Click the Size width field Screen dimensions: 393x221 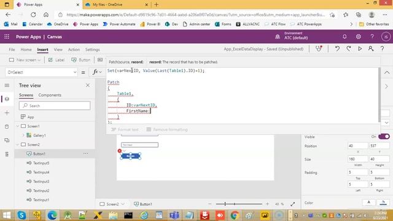pos(357,159)
